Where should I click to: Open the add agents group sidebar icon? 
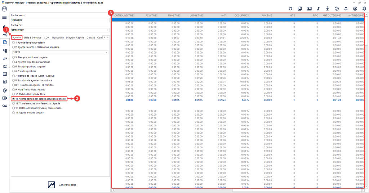pos(5,66)
